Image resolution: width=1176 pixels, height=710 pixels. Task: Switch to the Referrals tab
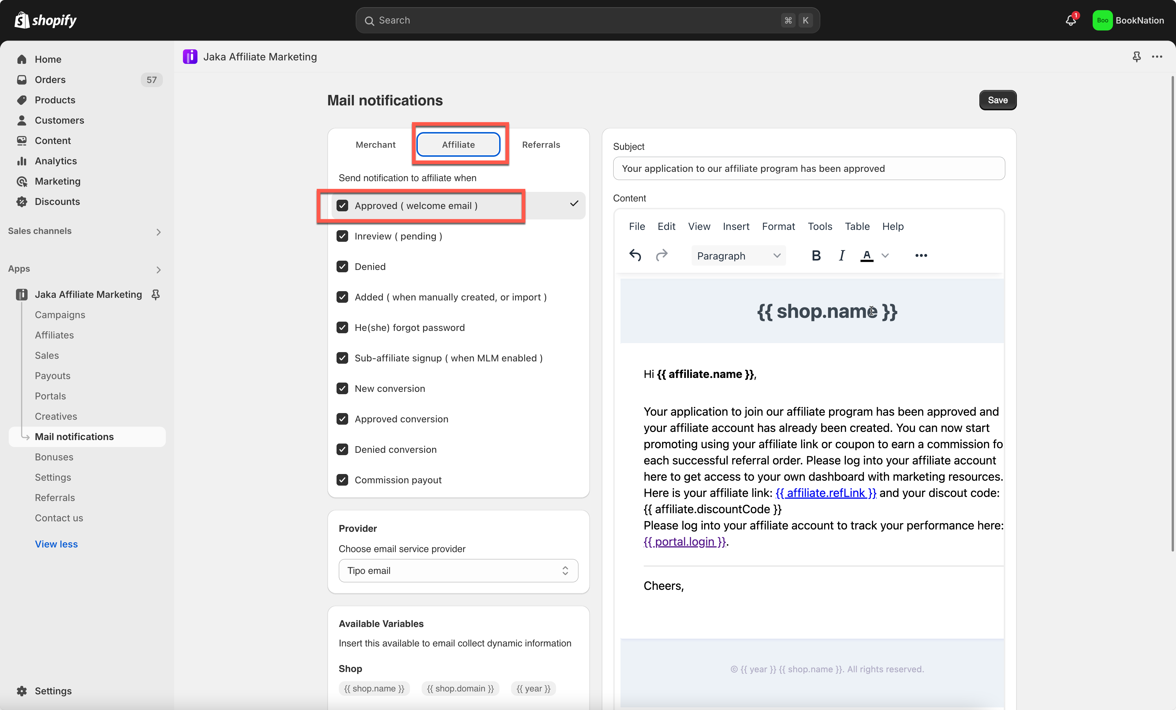click(x=541, y=145)
